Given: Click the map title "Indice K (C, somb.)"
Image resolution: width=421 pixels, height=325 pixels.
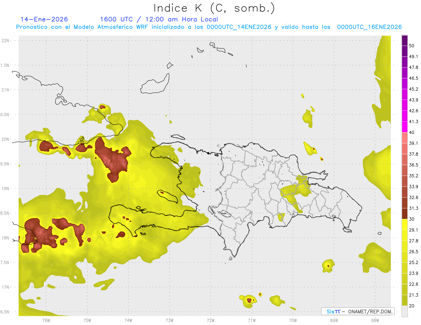Looking at the screenshot, I should 214,8.
